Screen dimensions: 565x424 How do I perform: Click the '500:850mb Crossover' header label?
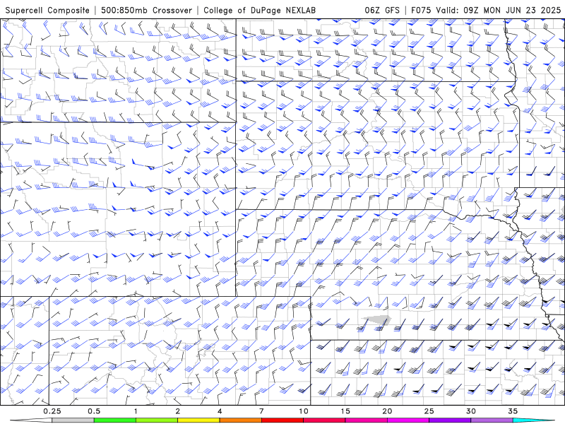(x=146, y=10)
